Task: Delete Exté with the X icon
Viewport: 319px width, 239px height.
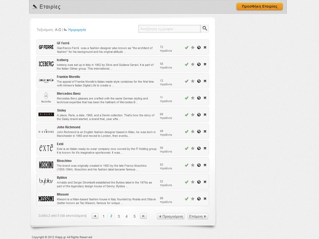Action: [x=205, y=148]
